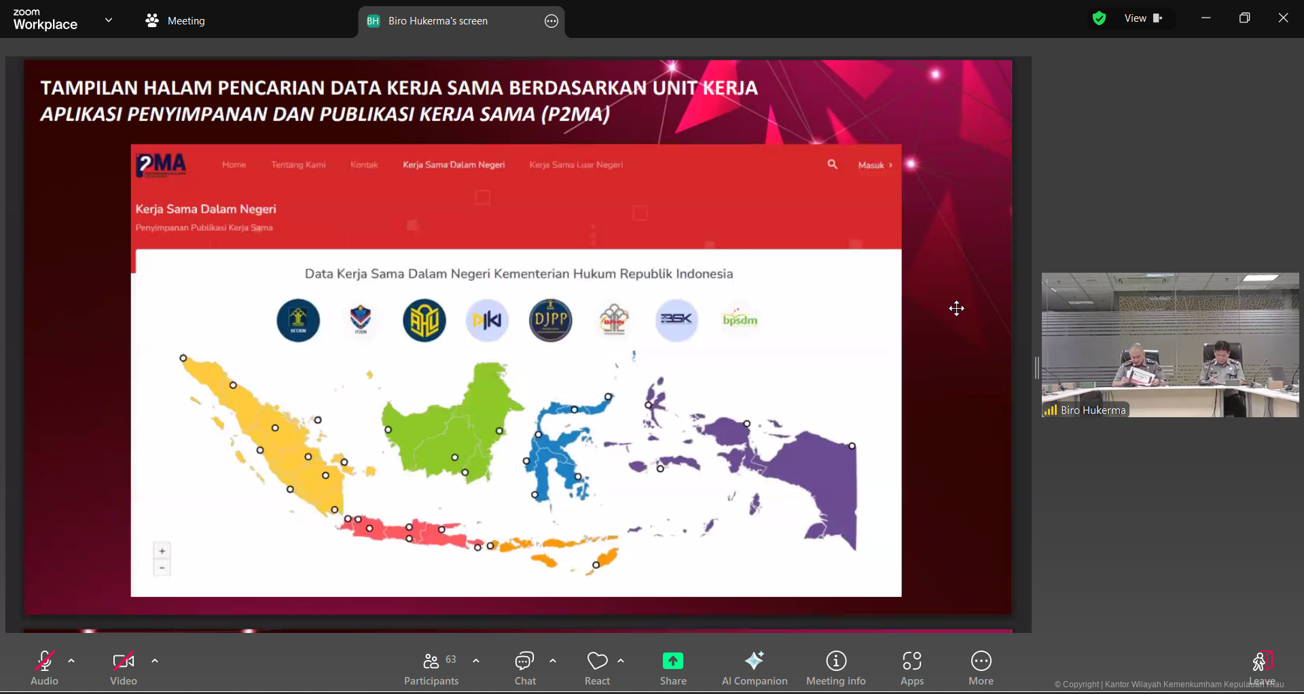Viewport: 1304px width, 694px height.
Task: Expand video options arrow next to Video
Action: tap(155, 661)
